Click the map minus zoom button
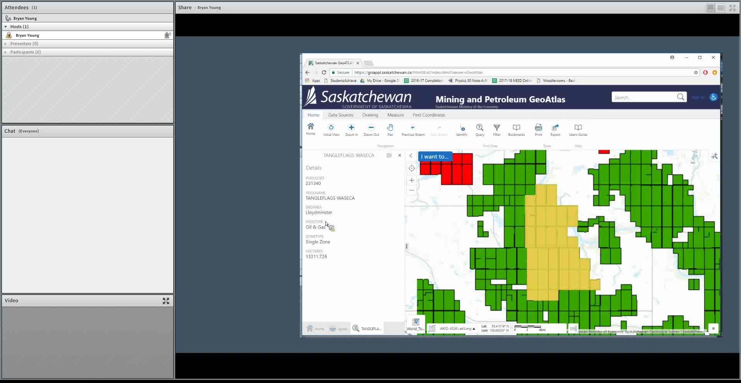Image resolution: width=741 pixels, height=383 pixels. coord(412,190)
